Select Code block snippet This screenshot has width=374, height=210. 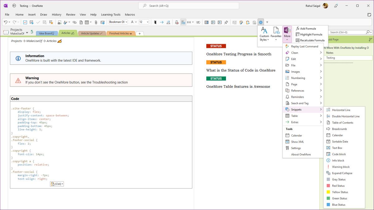pos(339,154)
